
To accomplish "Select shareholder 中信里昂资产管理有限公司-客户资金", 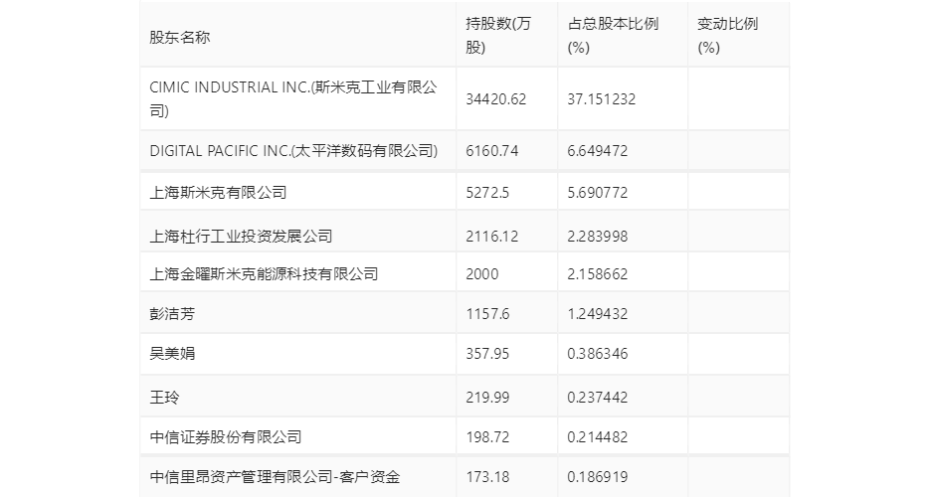I will [x=276, y=477].
